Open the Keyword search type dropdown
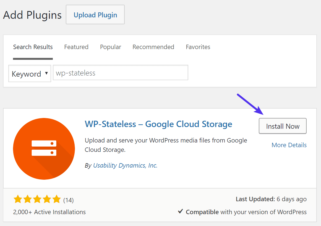 [x=30, y=74]
